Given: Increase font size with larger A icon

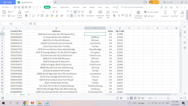Looking at the screenshot, I should pos(53,12).
